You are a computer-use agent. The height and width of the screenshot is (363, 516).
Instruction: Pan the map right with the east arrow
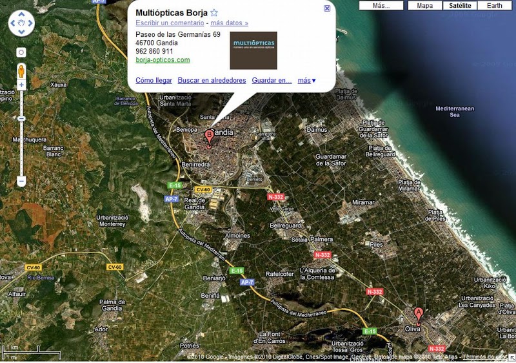30,23
